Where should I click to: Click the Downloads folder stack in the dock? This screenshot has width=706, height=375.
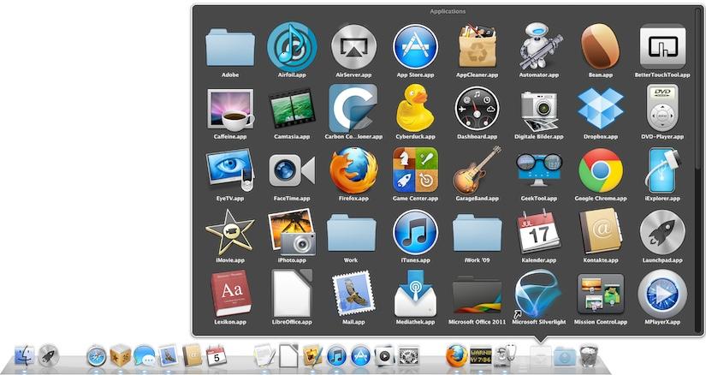coord(565,356)
